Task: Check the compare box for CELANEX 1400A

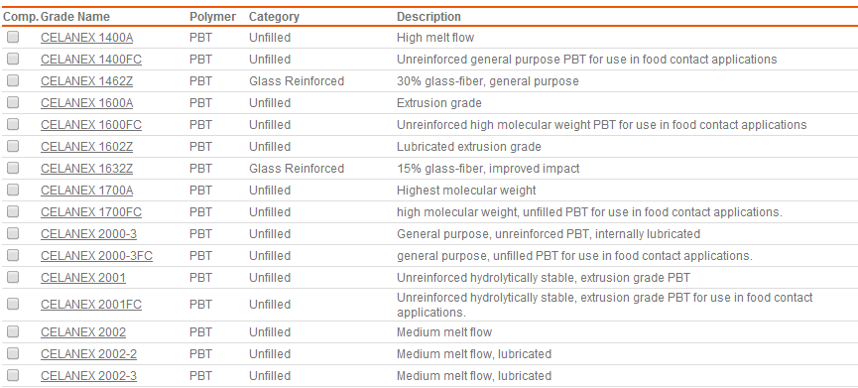Action: click(13, 38)
